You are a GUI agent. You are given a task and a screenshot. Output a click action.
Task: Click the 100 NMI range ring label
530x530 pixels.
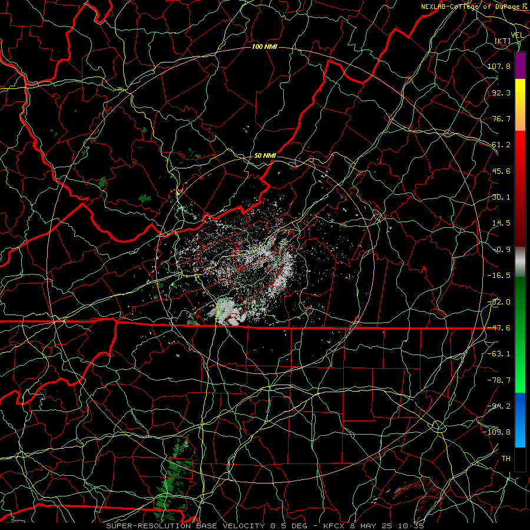(264, 47)
